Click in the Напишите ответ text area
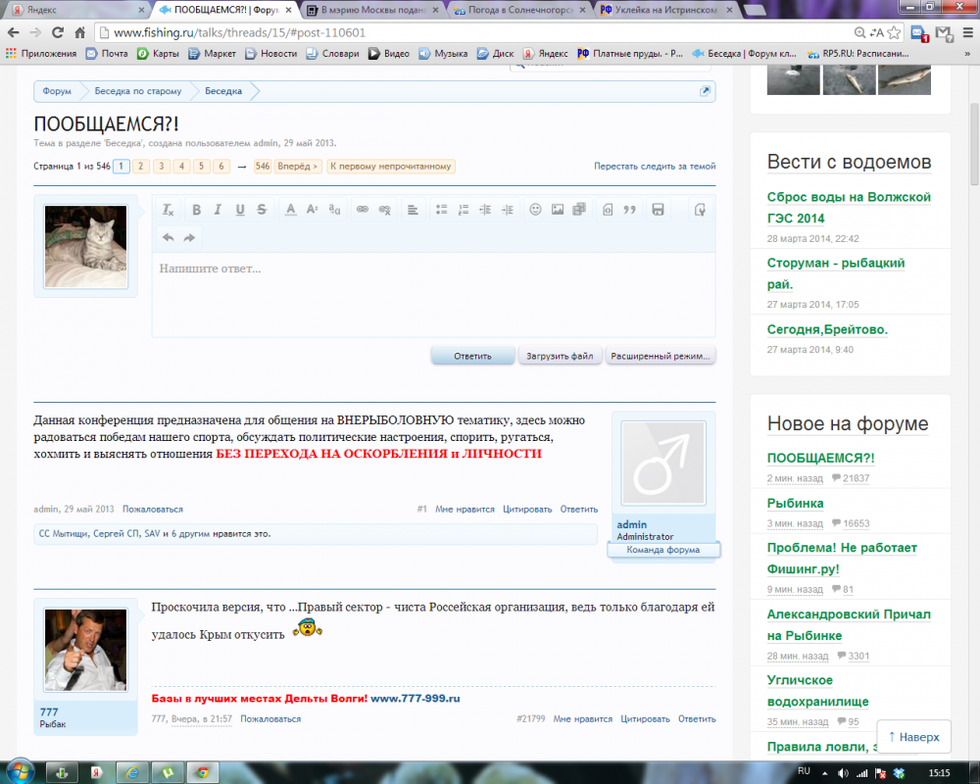980x784 pixels. [x=433, y=294]
